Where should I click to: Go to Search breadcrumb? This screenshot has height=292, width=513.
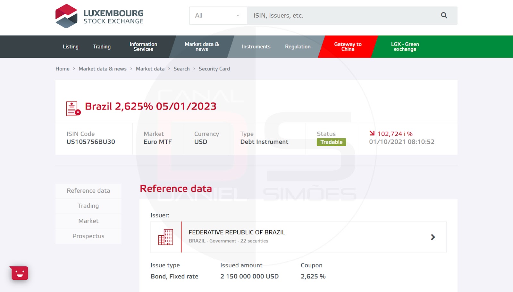click(x=181, y=69)
